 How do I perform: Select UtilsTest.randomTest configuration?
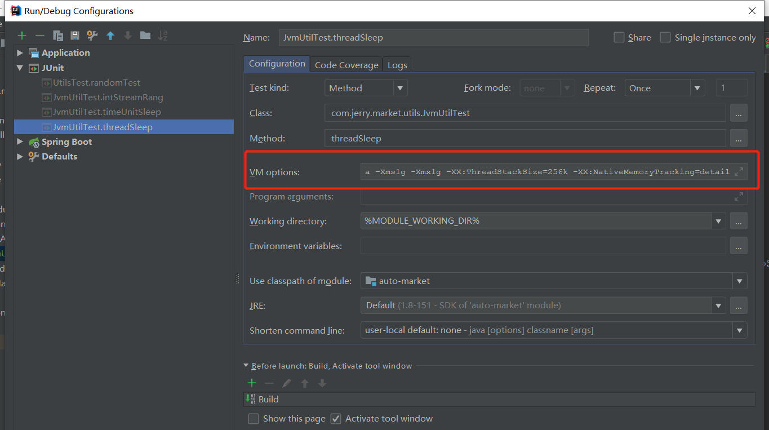[x=96, y=83]
